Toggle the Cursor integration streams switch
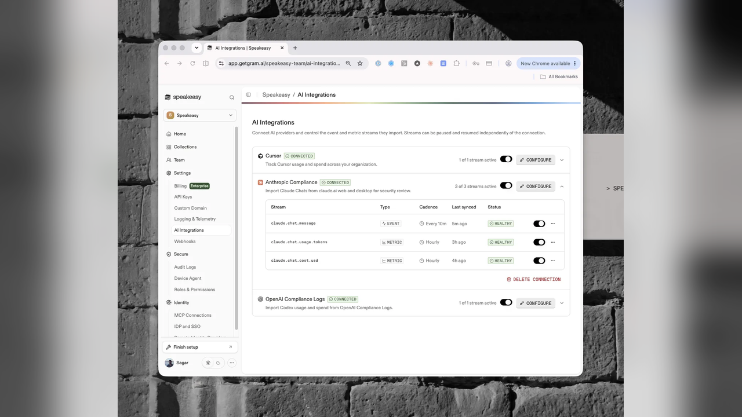Image resolution: width=742 pixels, height=417 pixels. (x=506, y=159)
